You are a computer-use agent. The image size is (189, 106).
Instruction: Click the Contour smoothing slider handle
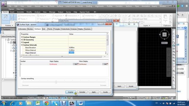tap(56, 82)
